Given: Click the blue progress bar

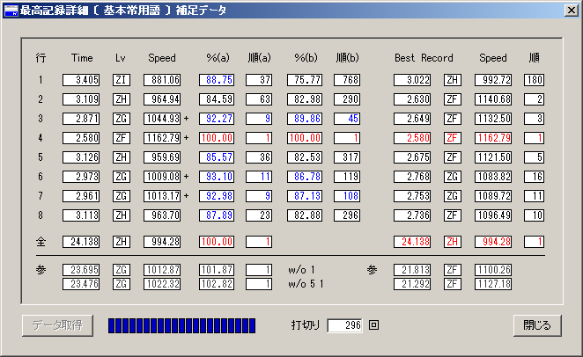Looking at the screenshot, I should pos(181,325).
